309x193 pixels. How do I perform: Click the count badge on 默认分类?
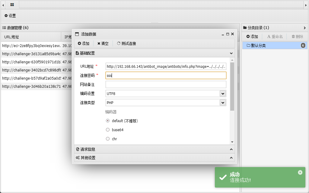pos(303,46)
